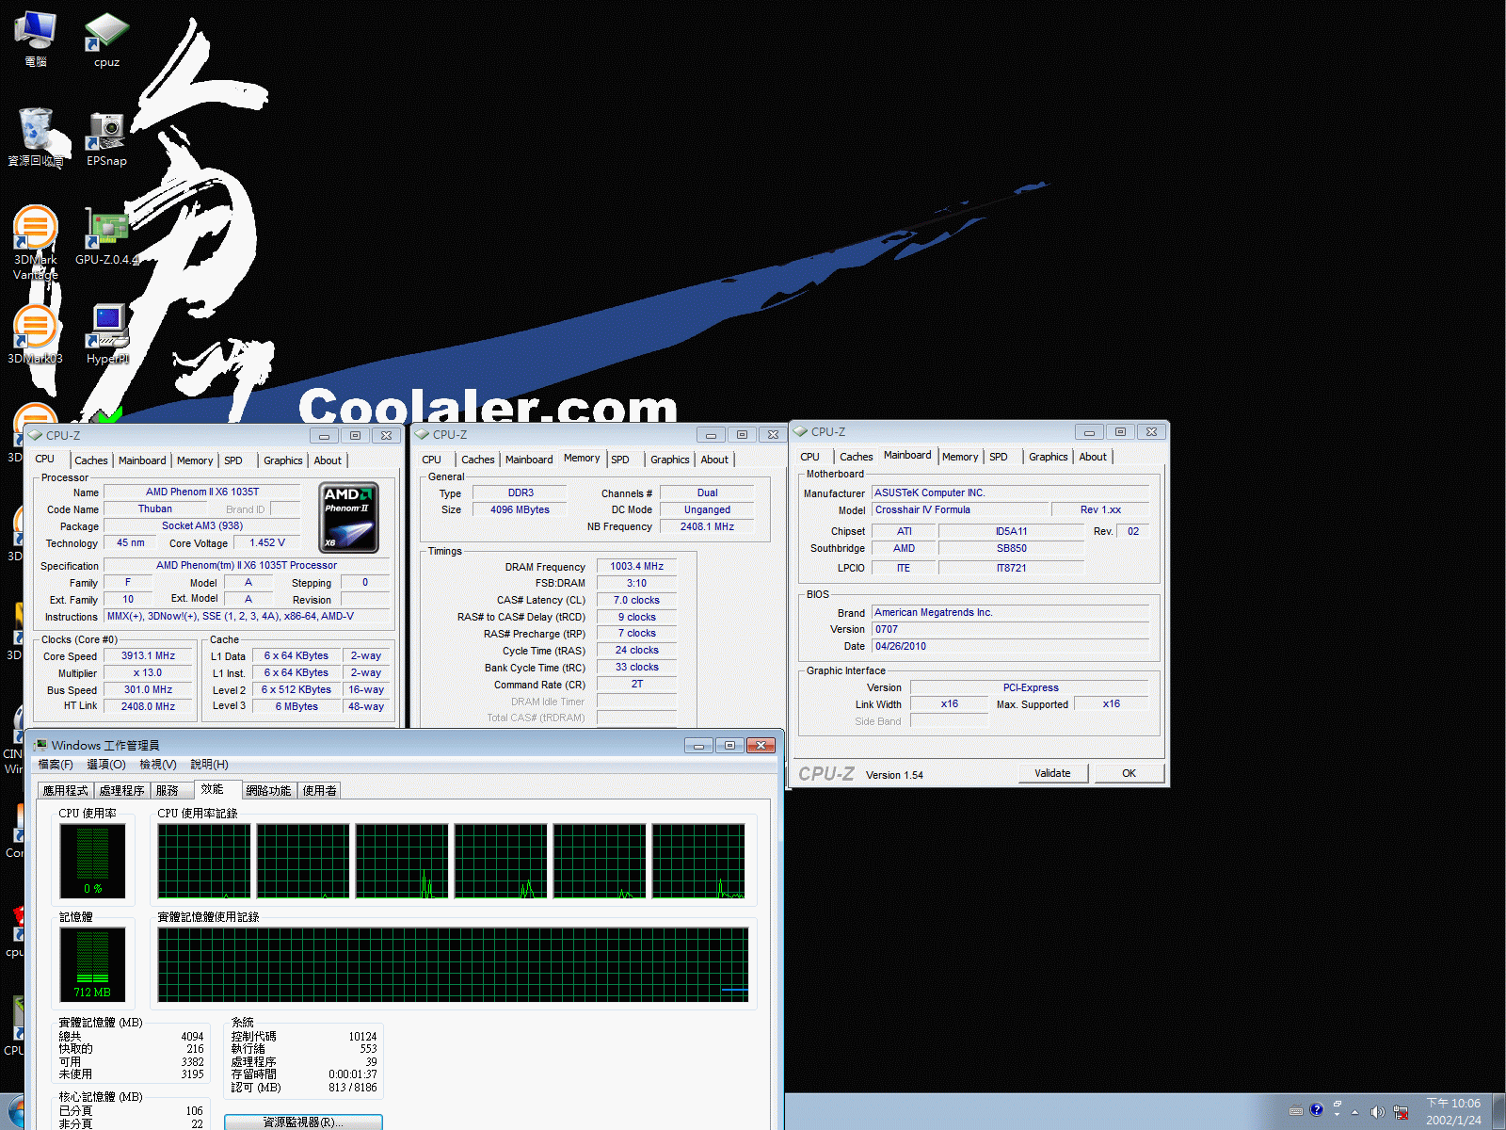Click the right CPU-Z window title icon
1506x1130 pixels.
click(801, 431)
